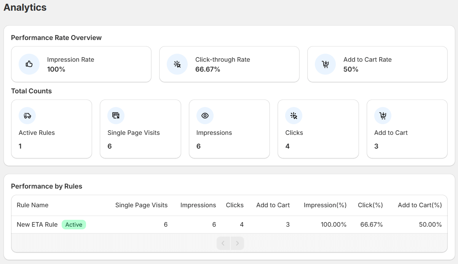Open the New ETA Rule entry
The image size is (458, 264).
(36, 224)
